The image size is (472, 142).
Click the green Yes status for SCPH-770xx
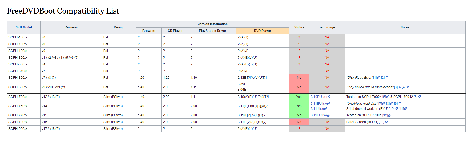[299, 115]
